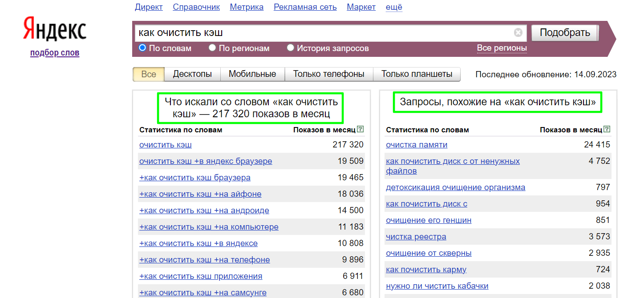Click «Статистика по словам» header in «Запросы, похожие» table
Screen dimensions: 644x298
pos(427,130)
